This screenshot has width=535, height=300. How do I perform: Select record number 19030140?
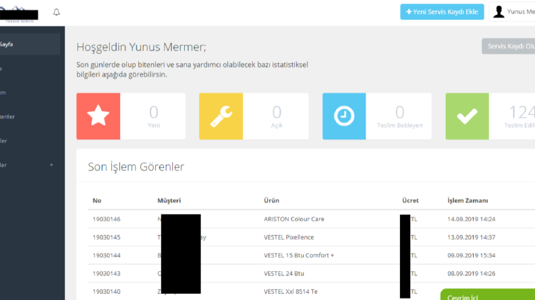tap(107, 291)
